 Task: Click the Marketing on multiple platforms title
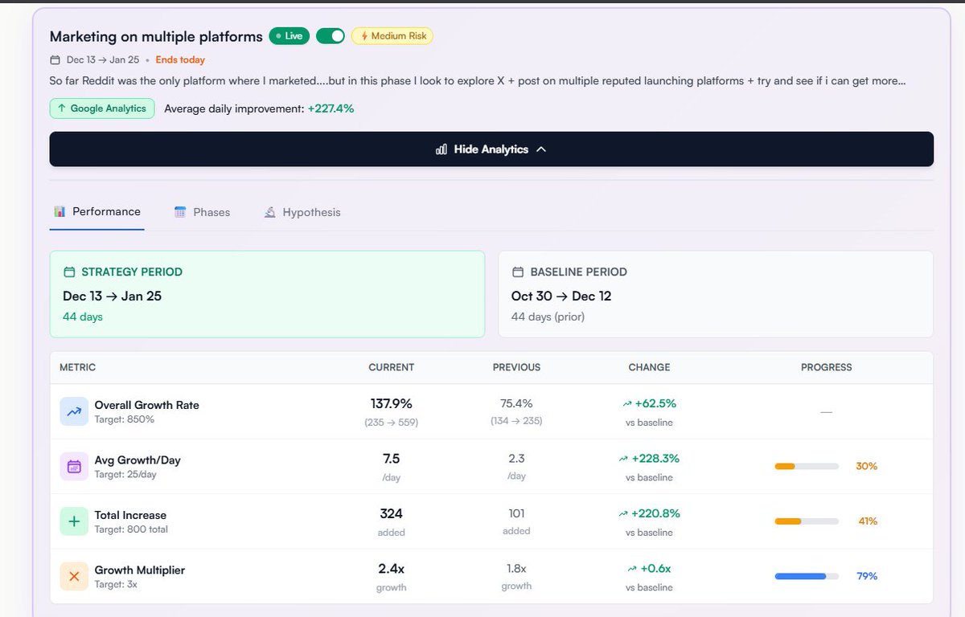coord(156,37)
